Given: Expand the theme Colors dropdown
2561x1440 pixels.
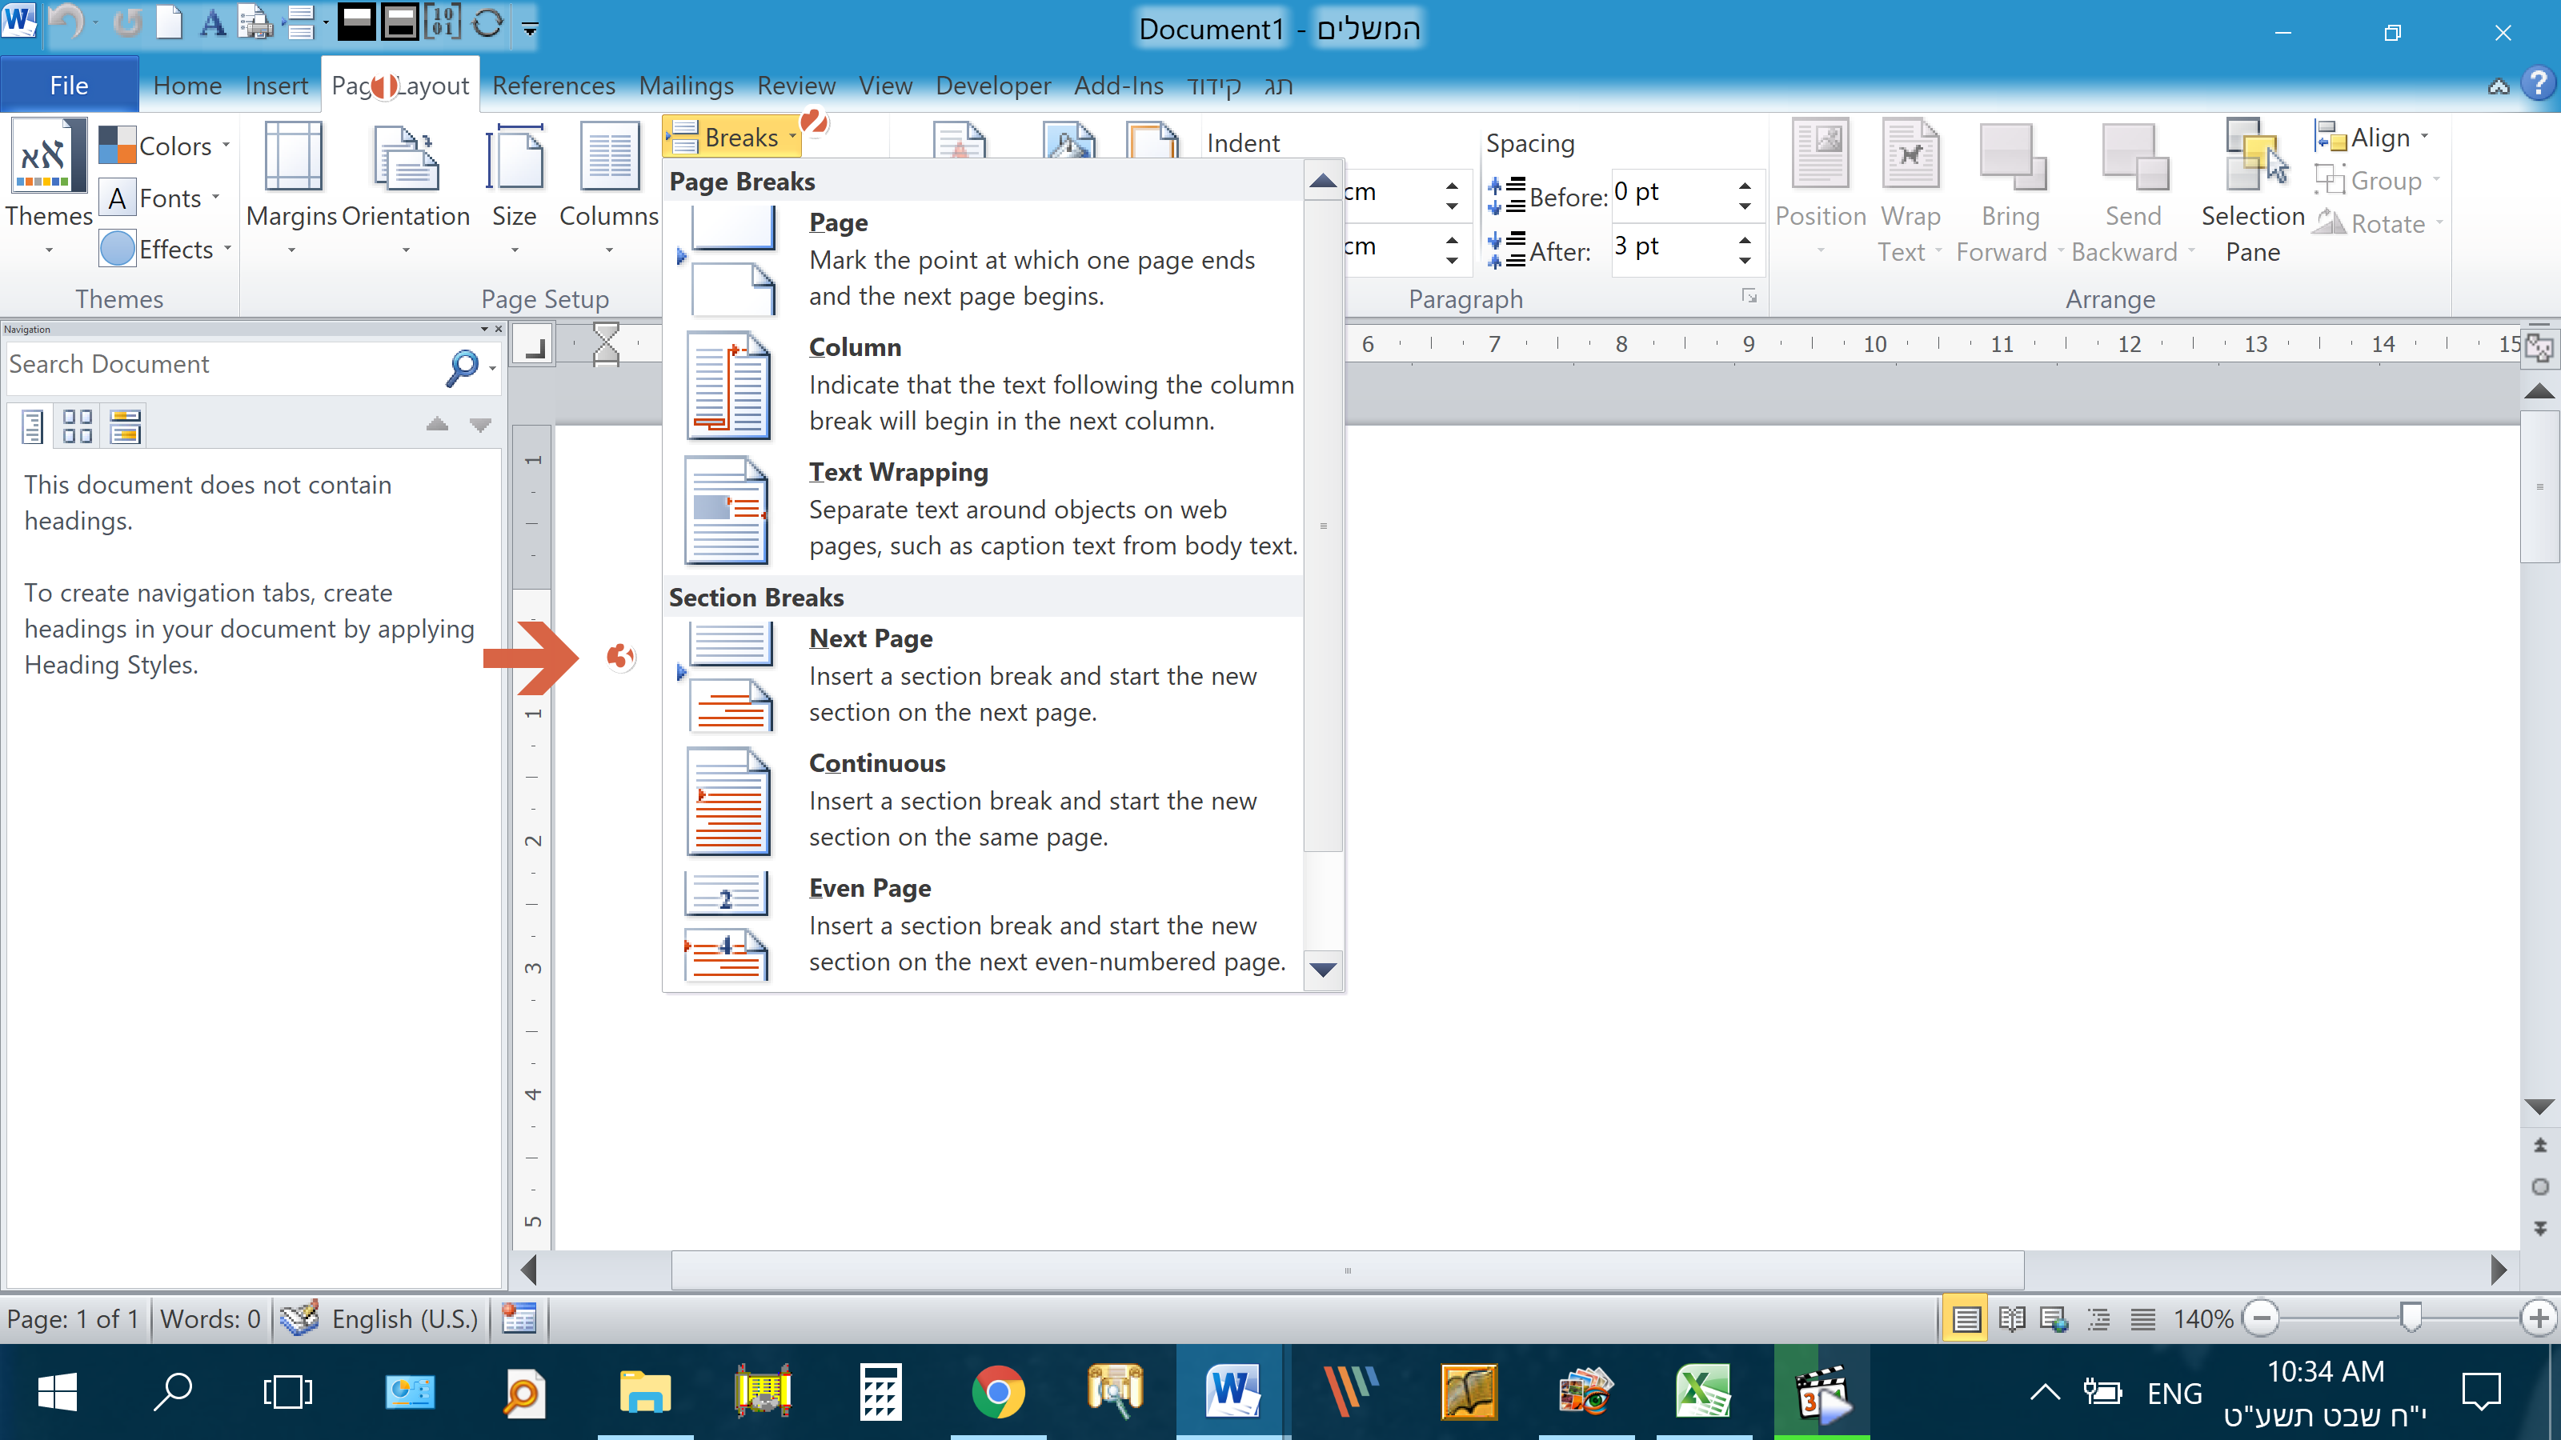Looking at the screenshot, I should (x=165, y=146).
